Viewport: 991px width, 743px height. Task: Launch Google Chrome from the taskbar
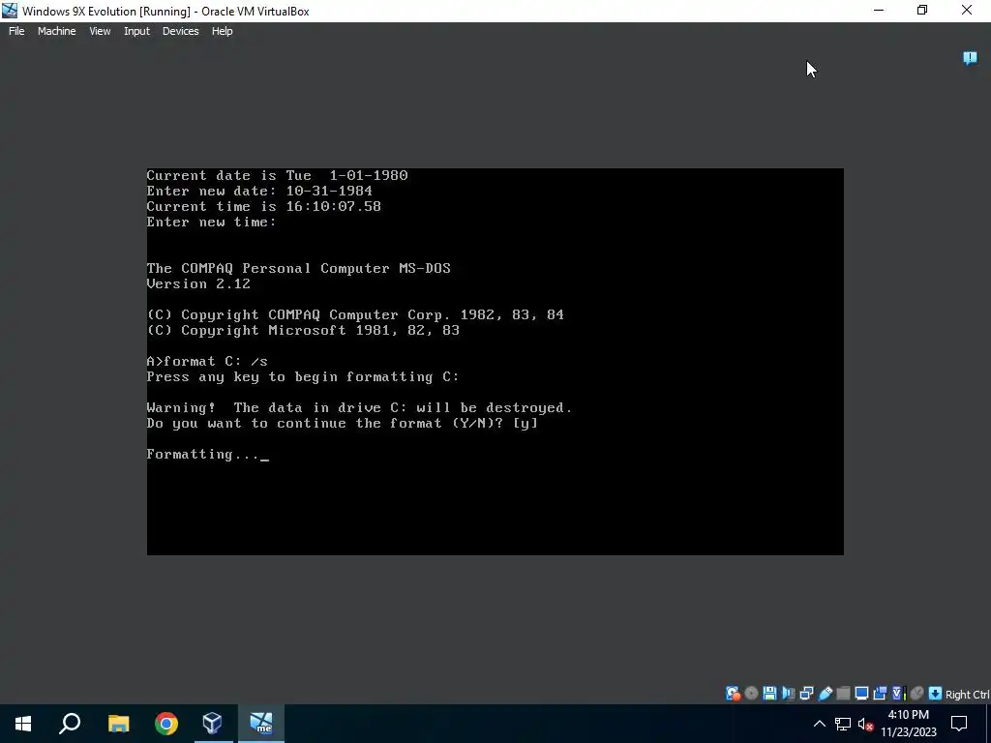coord(166,724)
